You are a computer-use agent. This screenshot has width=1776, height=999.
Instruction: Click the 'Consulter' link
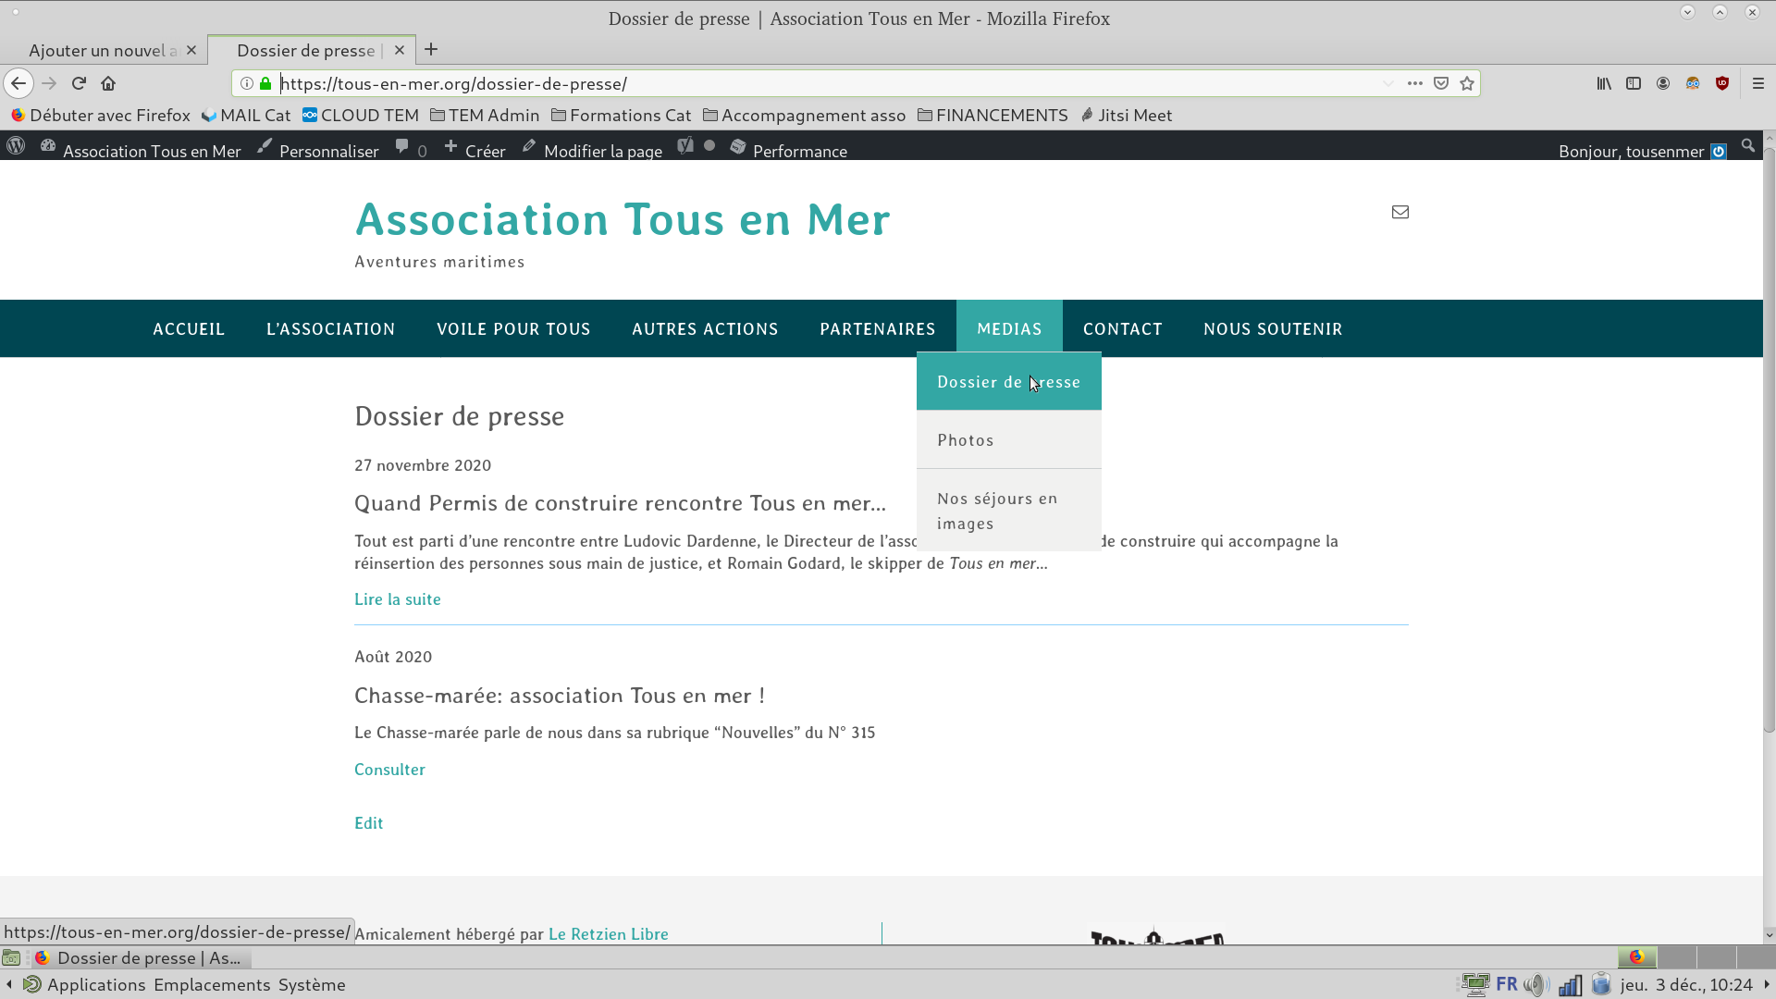[389, 770]
